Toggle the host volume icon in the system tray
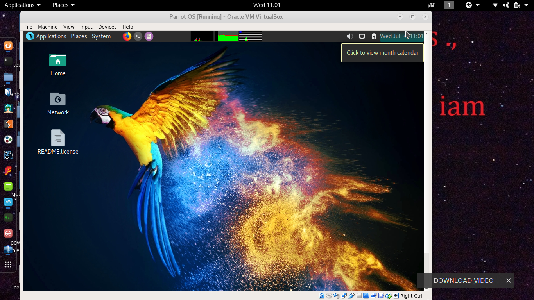The width and height of the screenshot is (534, 300). pyautogui.click(x=505, y=5)
